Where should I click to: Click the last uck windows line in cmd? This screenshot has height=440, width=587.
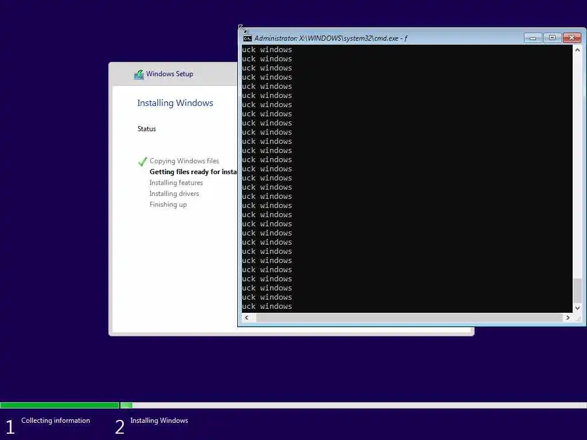point(267,307)
